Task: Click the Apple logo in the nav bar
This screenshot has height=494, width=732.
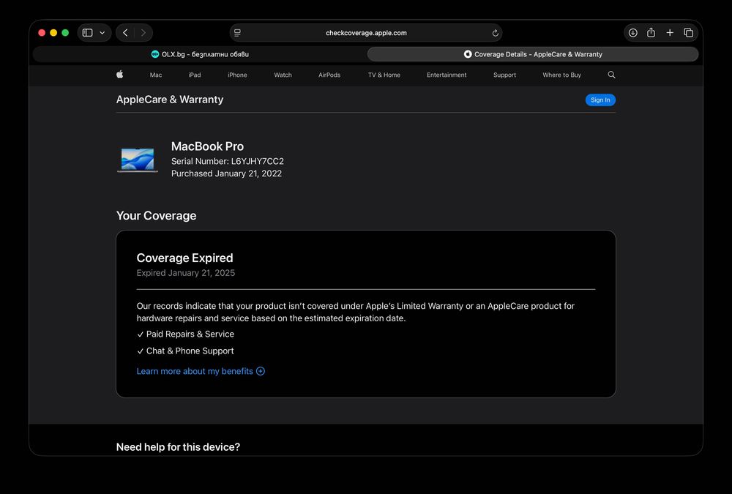Action: [x=120, y=74]
